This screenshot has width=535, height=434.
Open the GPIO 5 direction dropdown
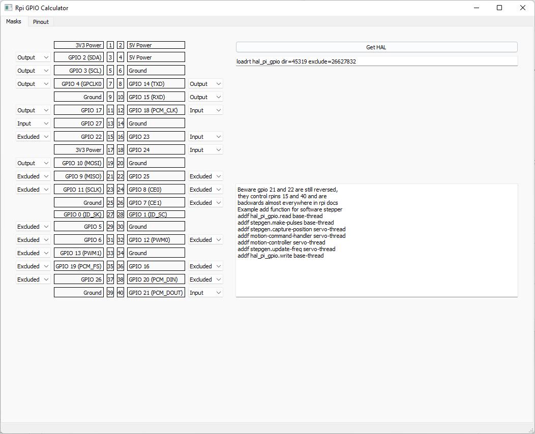33,227
